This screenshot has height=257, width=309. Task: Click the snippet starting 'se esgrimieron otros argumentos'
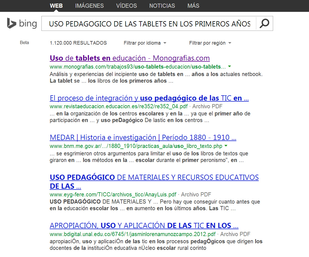coord(149,157)
